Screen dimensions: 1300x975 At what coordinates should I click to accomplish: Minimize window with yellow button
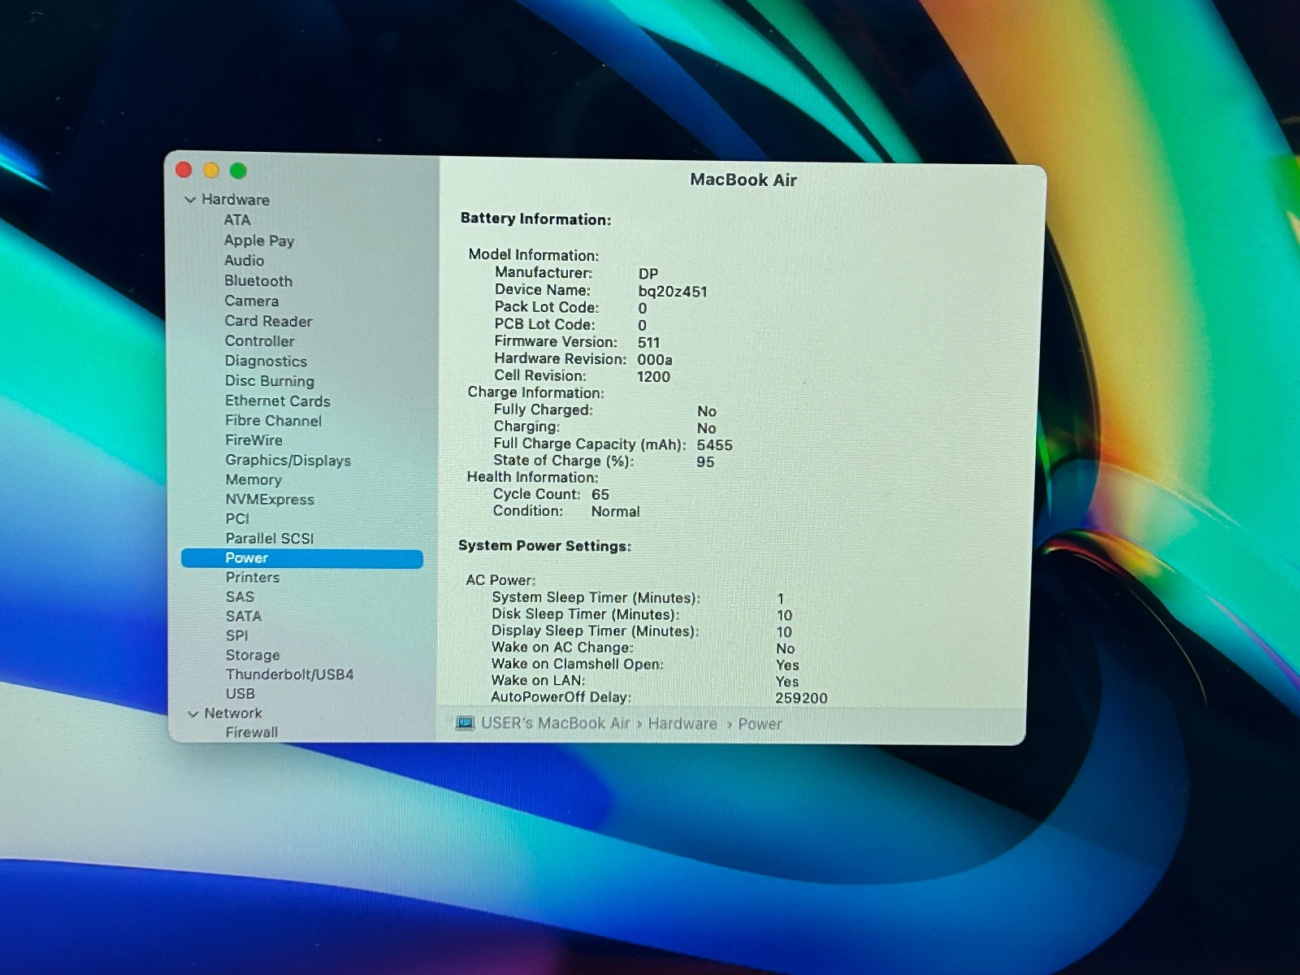pos(211,170)
